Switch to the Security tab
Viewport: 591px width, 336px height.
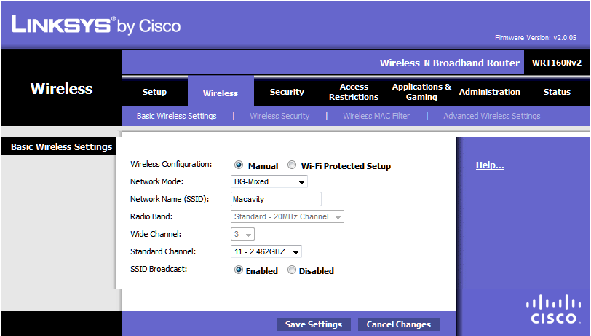pyautogui.click(x=287, y=92)
